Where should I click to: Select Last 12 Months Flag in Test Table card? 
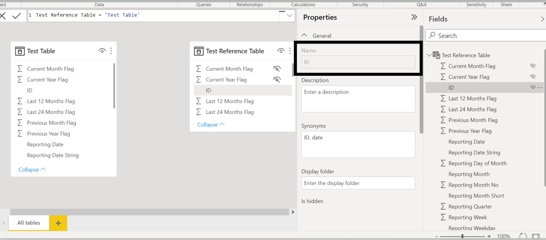[x=51, y=101]
